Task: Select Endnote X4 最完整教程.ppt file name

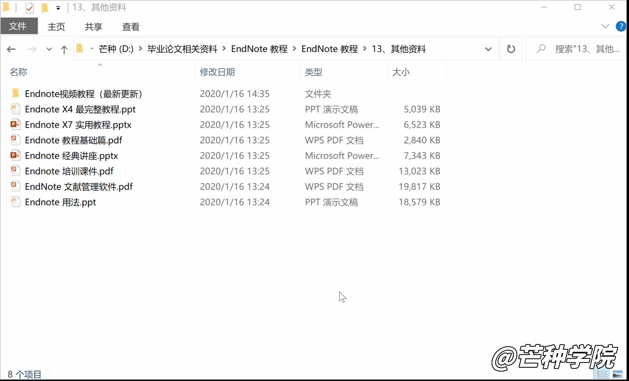Action: 80,109
